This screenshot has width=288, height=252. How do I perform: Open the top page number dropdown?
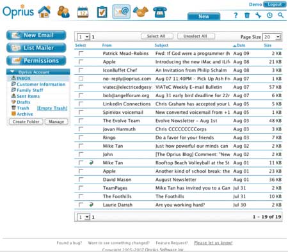click(x=83, y=37)
